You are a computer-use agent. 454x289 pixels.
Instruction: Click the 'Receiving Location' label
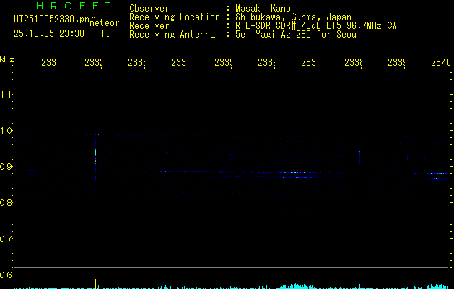(175, 17)
